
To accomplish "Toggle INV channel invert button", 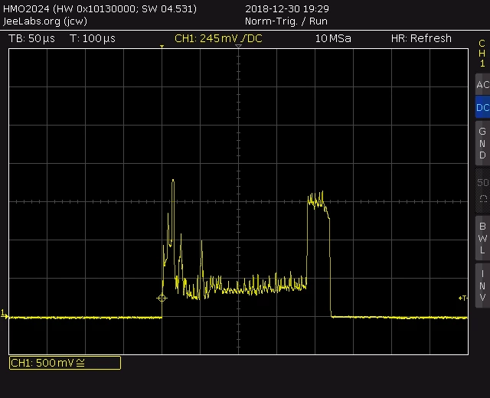I will coord(483,285).
